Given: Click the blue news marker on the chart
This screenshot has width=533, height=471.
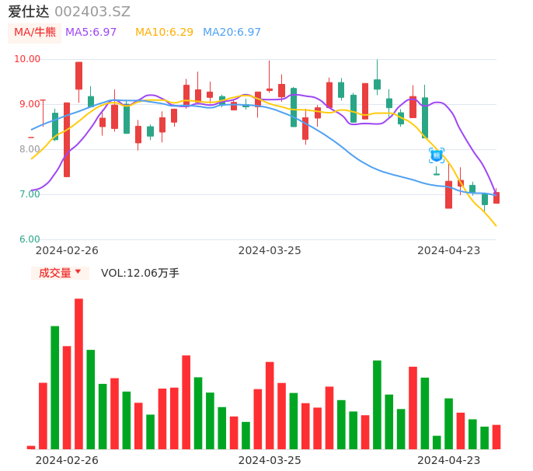Looking at the screenshot, I should click(x=437, y=155).
